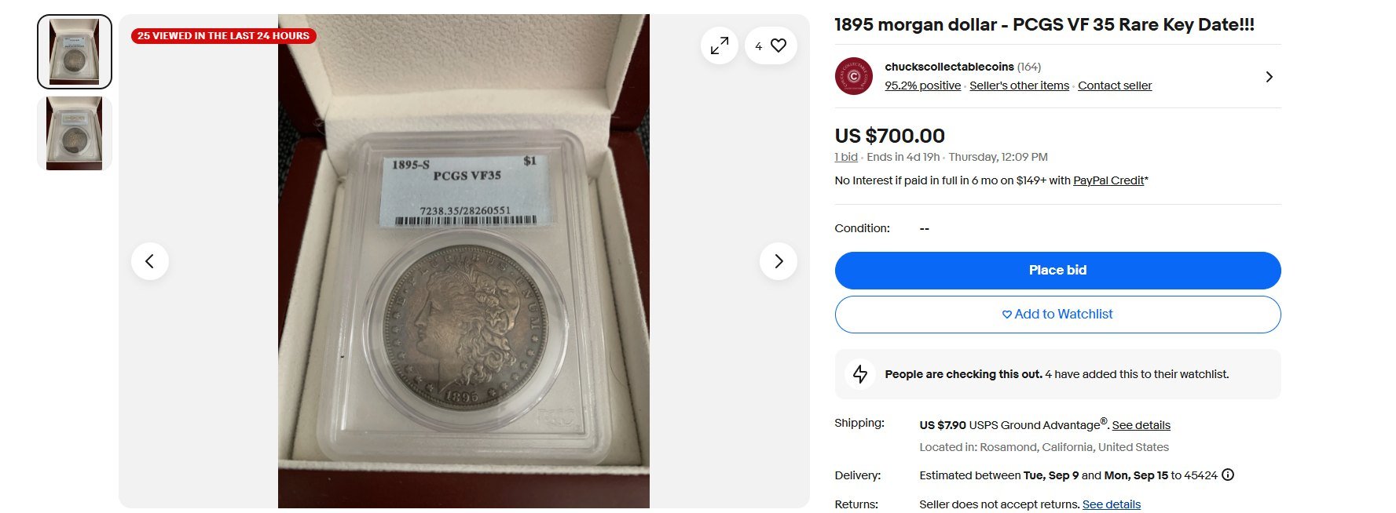Image resolution: width=1396 pixels, height=513 pixels.
Task: Open Seller's other items
Action: point(1019,85)
